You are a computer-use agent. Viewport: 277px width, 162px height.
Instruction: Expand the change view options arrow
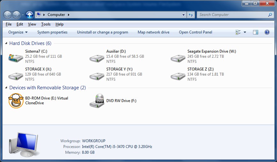[x=245, y=32]
